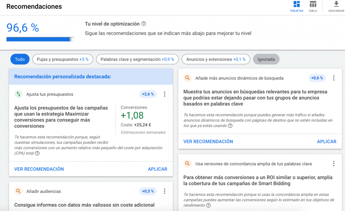This screenshot has height=211, width=345.
Task: Enable the Pujas y presupuestos filter
Action: (x=63, y=59)
